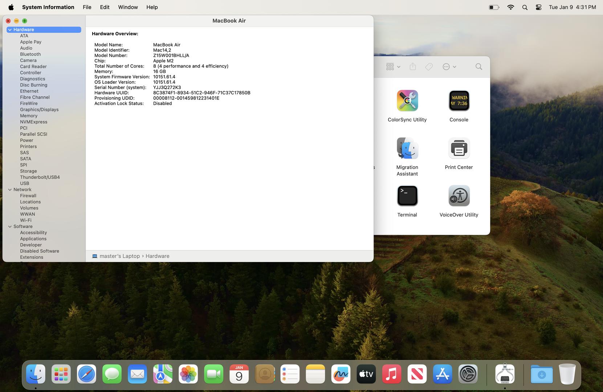Viewport: 603px width, 392px height.
Task: Open Migration Assistant in Finder window
Action: tap(407, 148)
